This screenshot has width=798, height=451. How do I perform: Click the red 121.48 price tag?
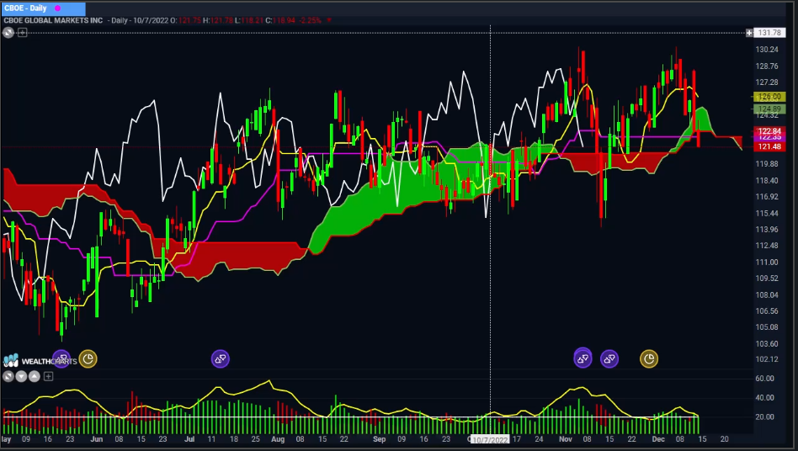pyautogui.click(x=769, y=146)
